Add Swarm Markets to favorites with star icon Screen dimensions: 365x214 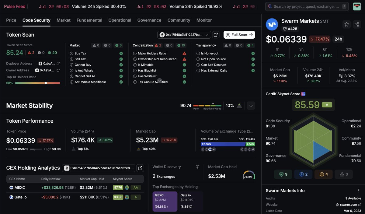(x=346, y=24)
